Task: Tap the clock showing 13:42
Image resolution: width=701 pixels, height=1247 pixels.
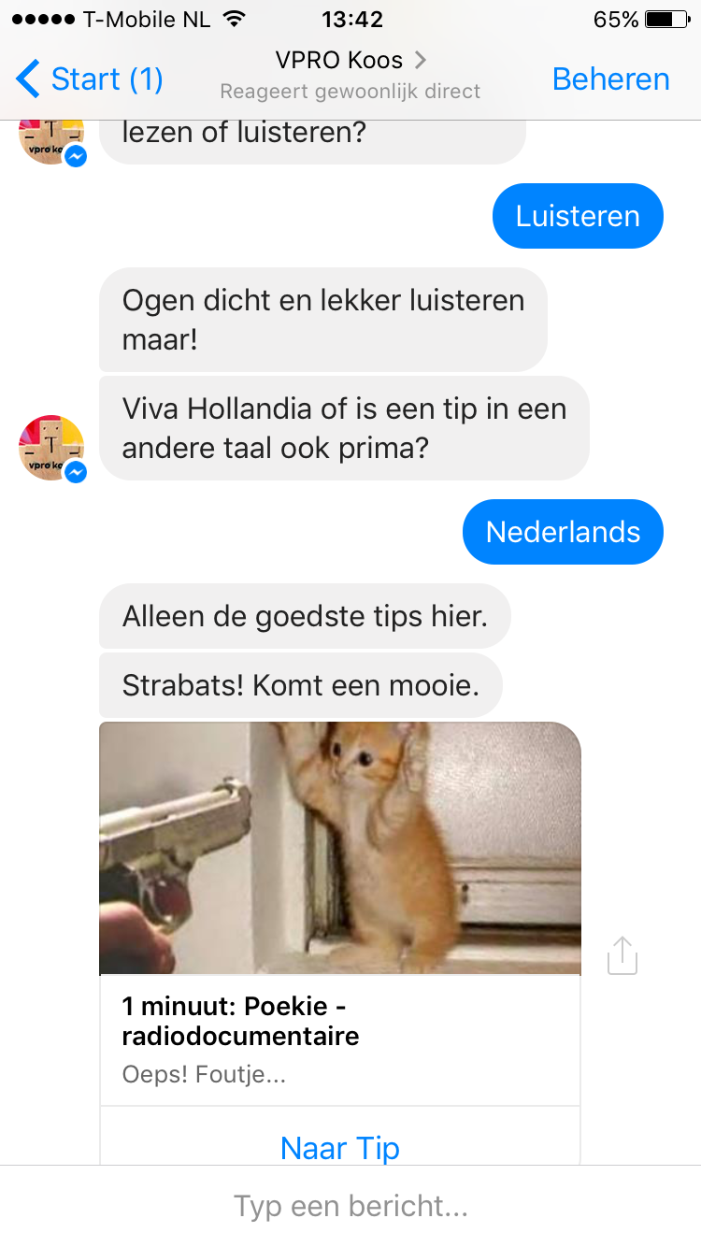Action: pos(351,20)
